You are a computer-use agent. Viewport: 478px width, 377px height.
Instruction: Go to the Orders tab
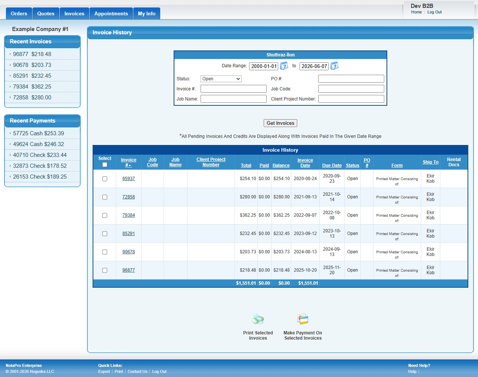pos(19,13)
